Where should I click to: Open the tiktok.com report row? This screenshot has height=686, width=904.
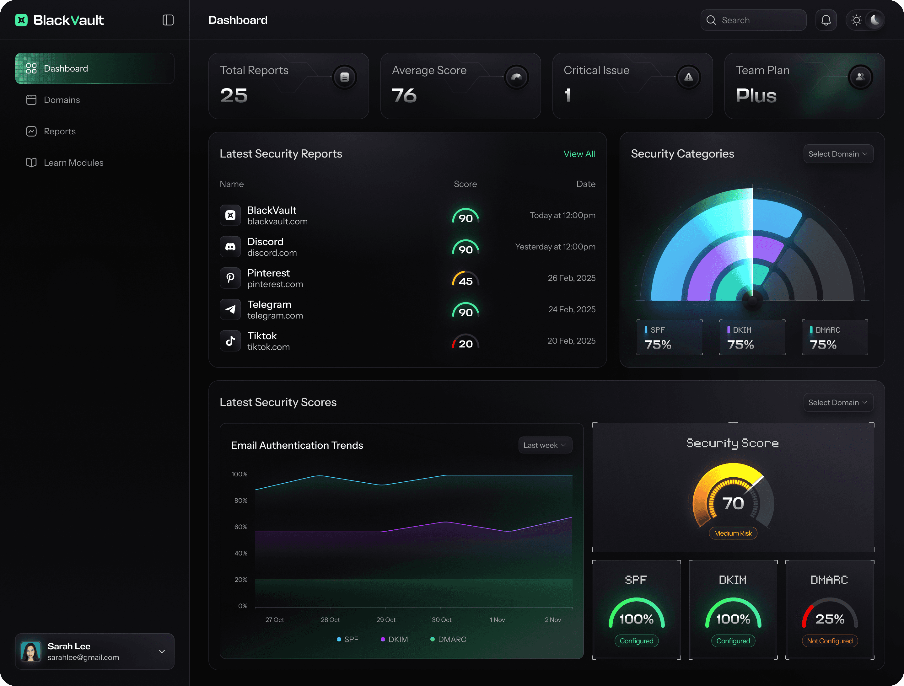tap(407, 341)
